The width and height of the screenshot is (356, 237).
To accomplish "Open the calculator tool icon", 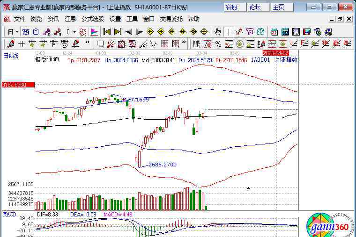I will (285, 32).
